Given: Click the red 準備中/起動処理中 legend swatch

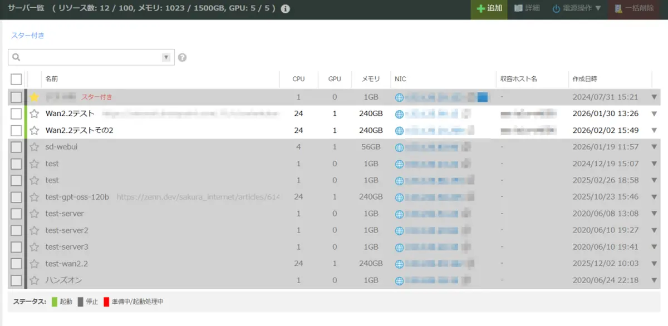Looking at the screenshot, I should [106, 302].
